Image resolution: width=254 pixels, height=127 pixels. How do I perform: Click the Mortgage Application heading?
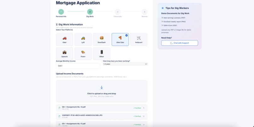click(78, 3)
